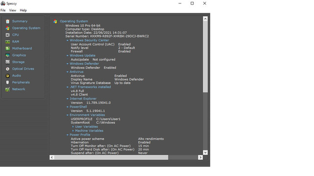Click the Windows Update heading link
Image resolution: width=314 pixels, height=176 pixels.
(82, 55)
